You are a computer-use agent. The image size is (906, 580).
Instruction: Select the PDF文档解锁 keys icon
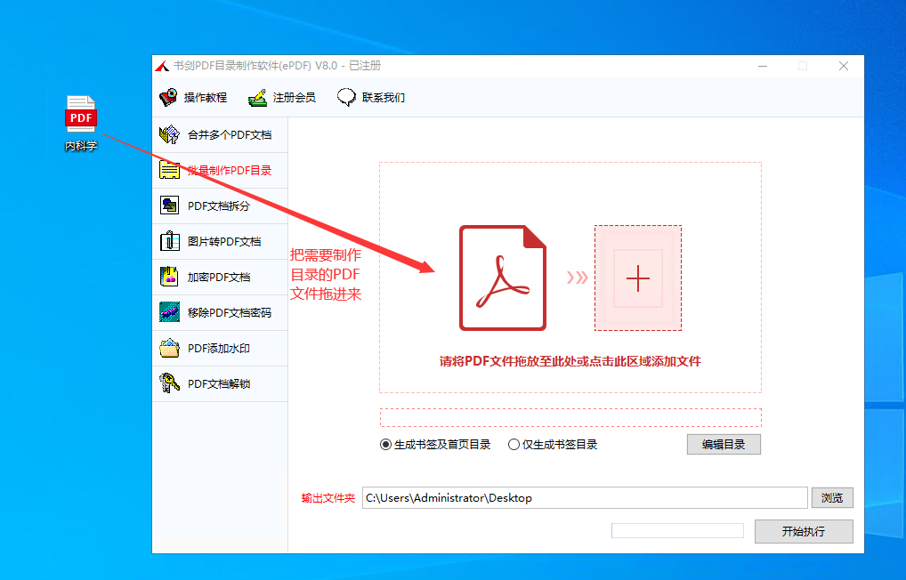[x=169, y=383]
